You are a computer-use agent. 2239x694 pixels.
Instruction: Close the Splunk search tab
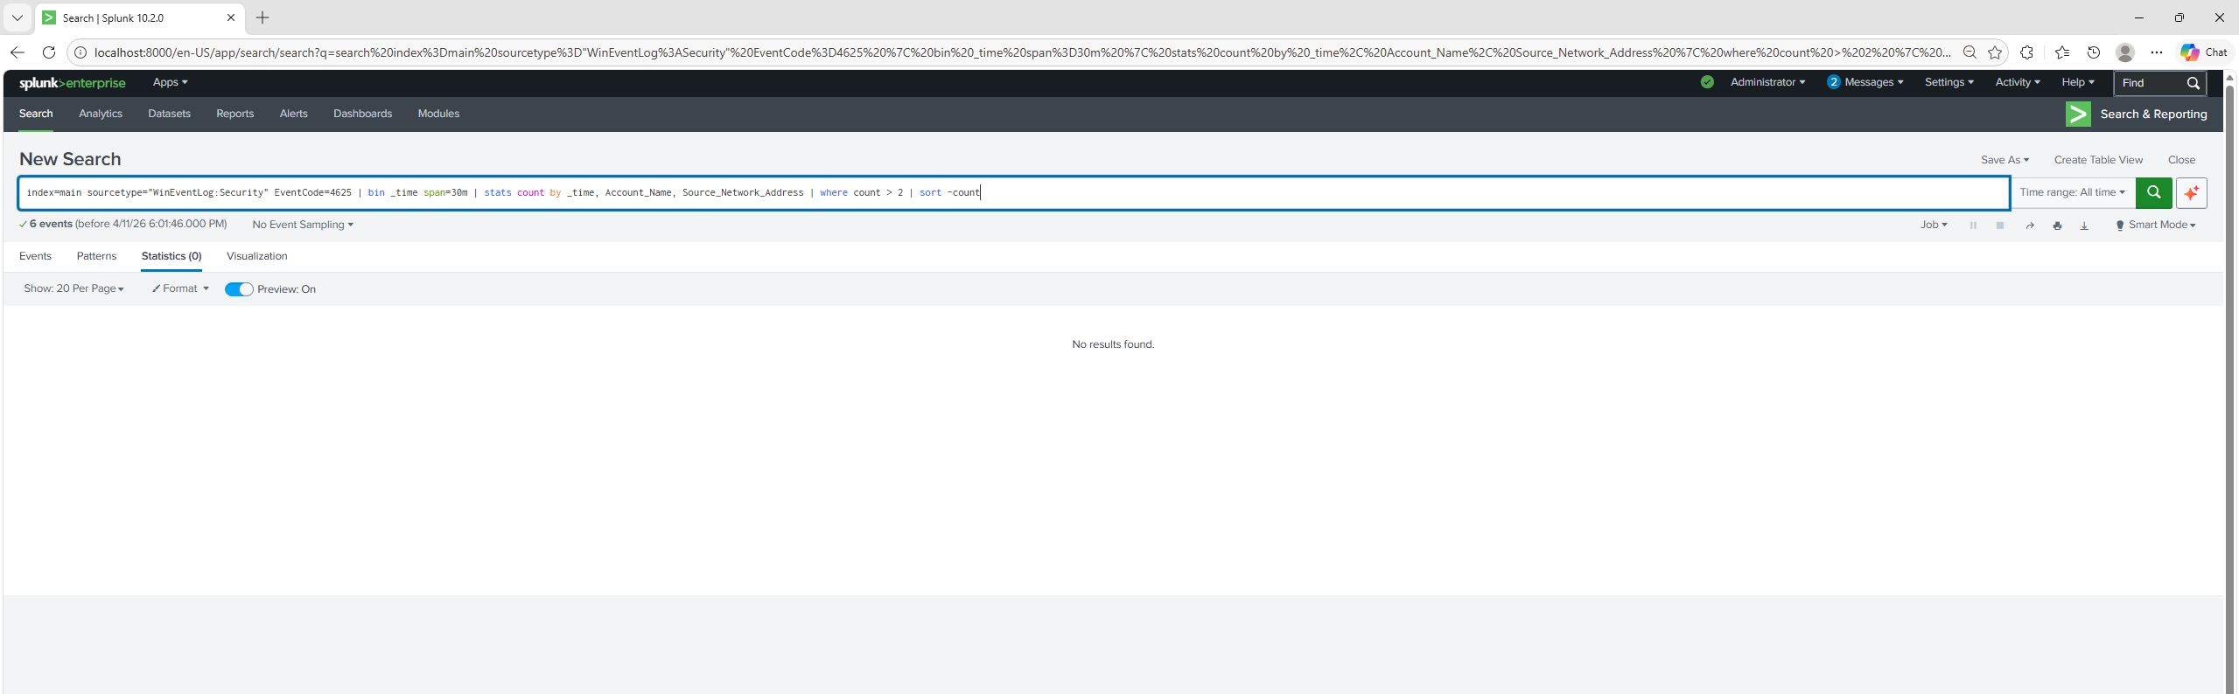[231, 17]
